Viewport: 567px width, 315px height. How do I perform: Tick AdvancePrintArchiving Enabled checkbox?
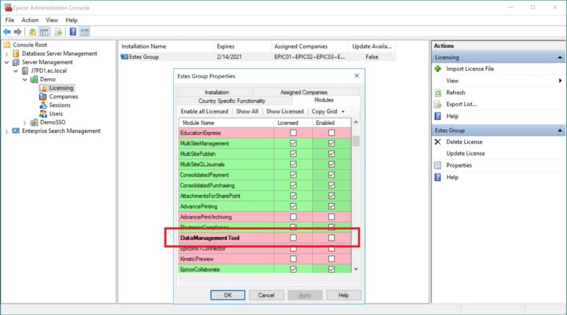(331, 217)
